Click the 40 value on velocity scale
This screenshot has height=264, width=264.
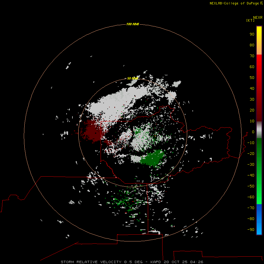pyautogui.click(x=252, y=88)
